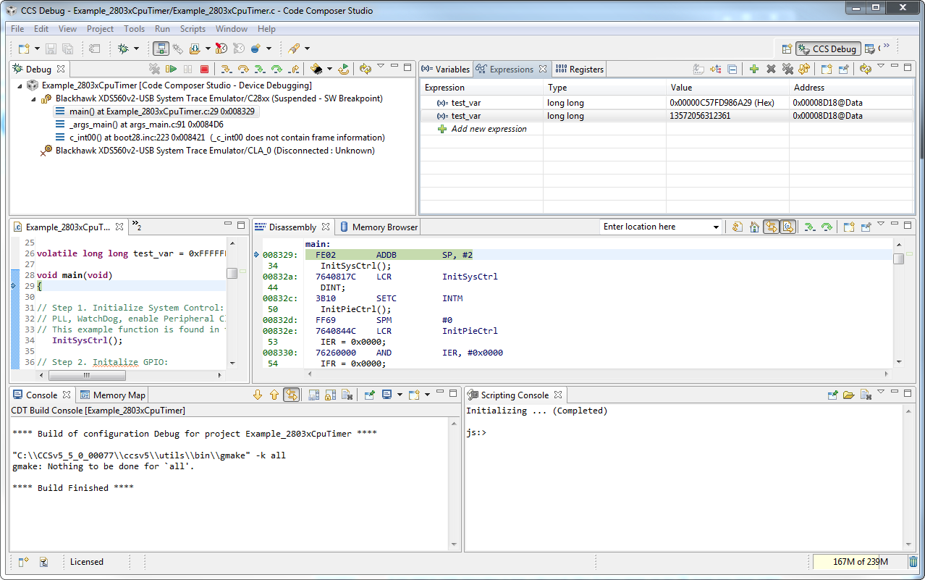Image resolution: width=925 pixels, height=580 pixels.
Task: Open the Scripts menu
Action: [193, 29]
